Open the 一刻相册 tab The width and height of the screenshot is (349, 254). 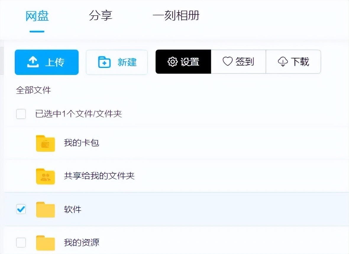click(176, 16)
